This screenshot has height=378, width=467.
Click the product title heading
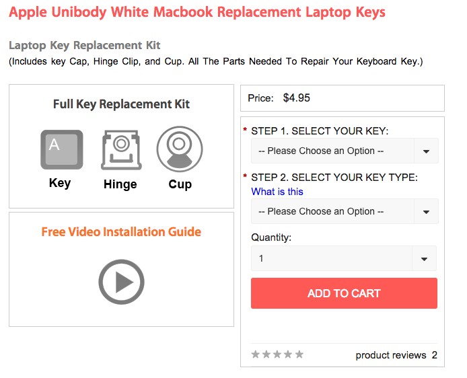coord(197,13)
